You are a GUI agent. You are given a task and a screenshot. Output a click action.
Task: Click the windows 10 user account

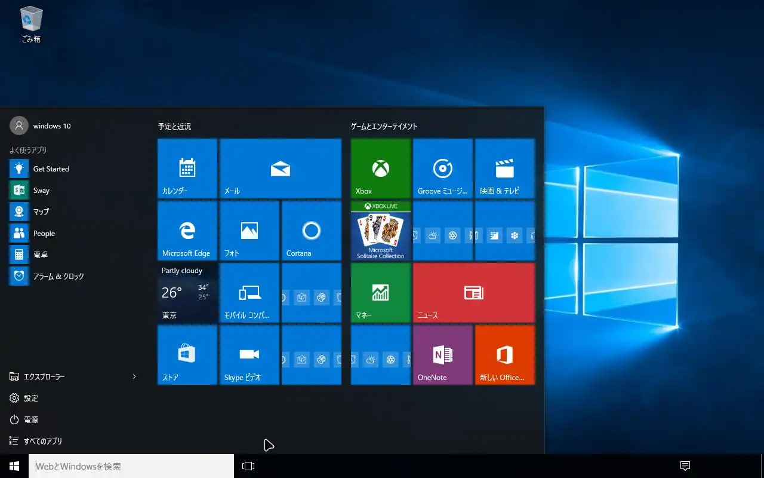coord(41,126)
